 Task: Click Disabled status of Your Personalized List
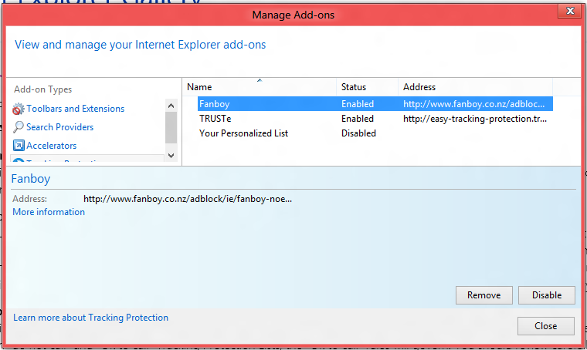point(358,133)
